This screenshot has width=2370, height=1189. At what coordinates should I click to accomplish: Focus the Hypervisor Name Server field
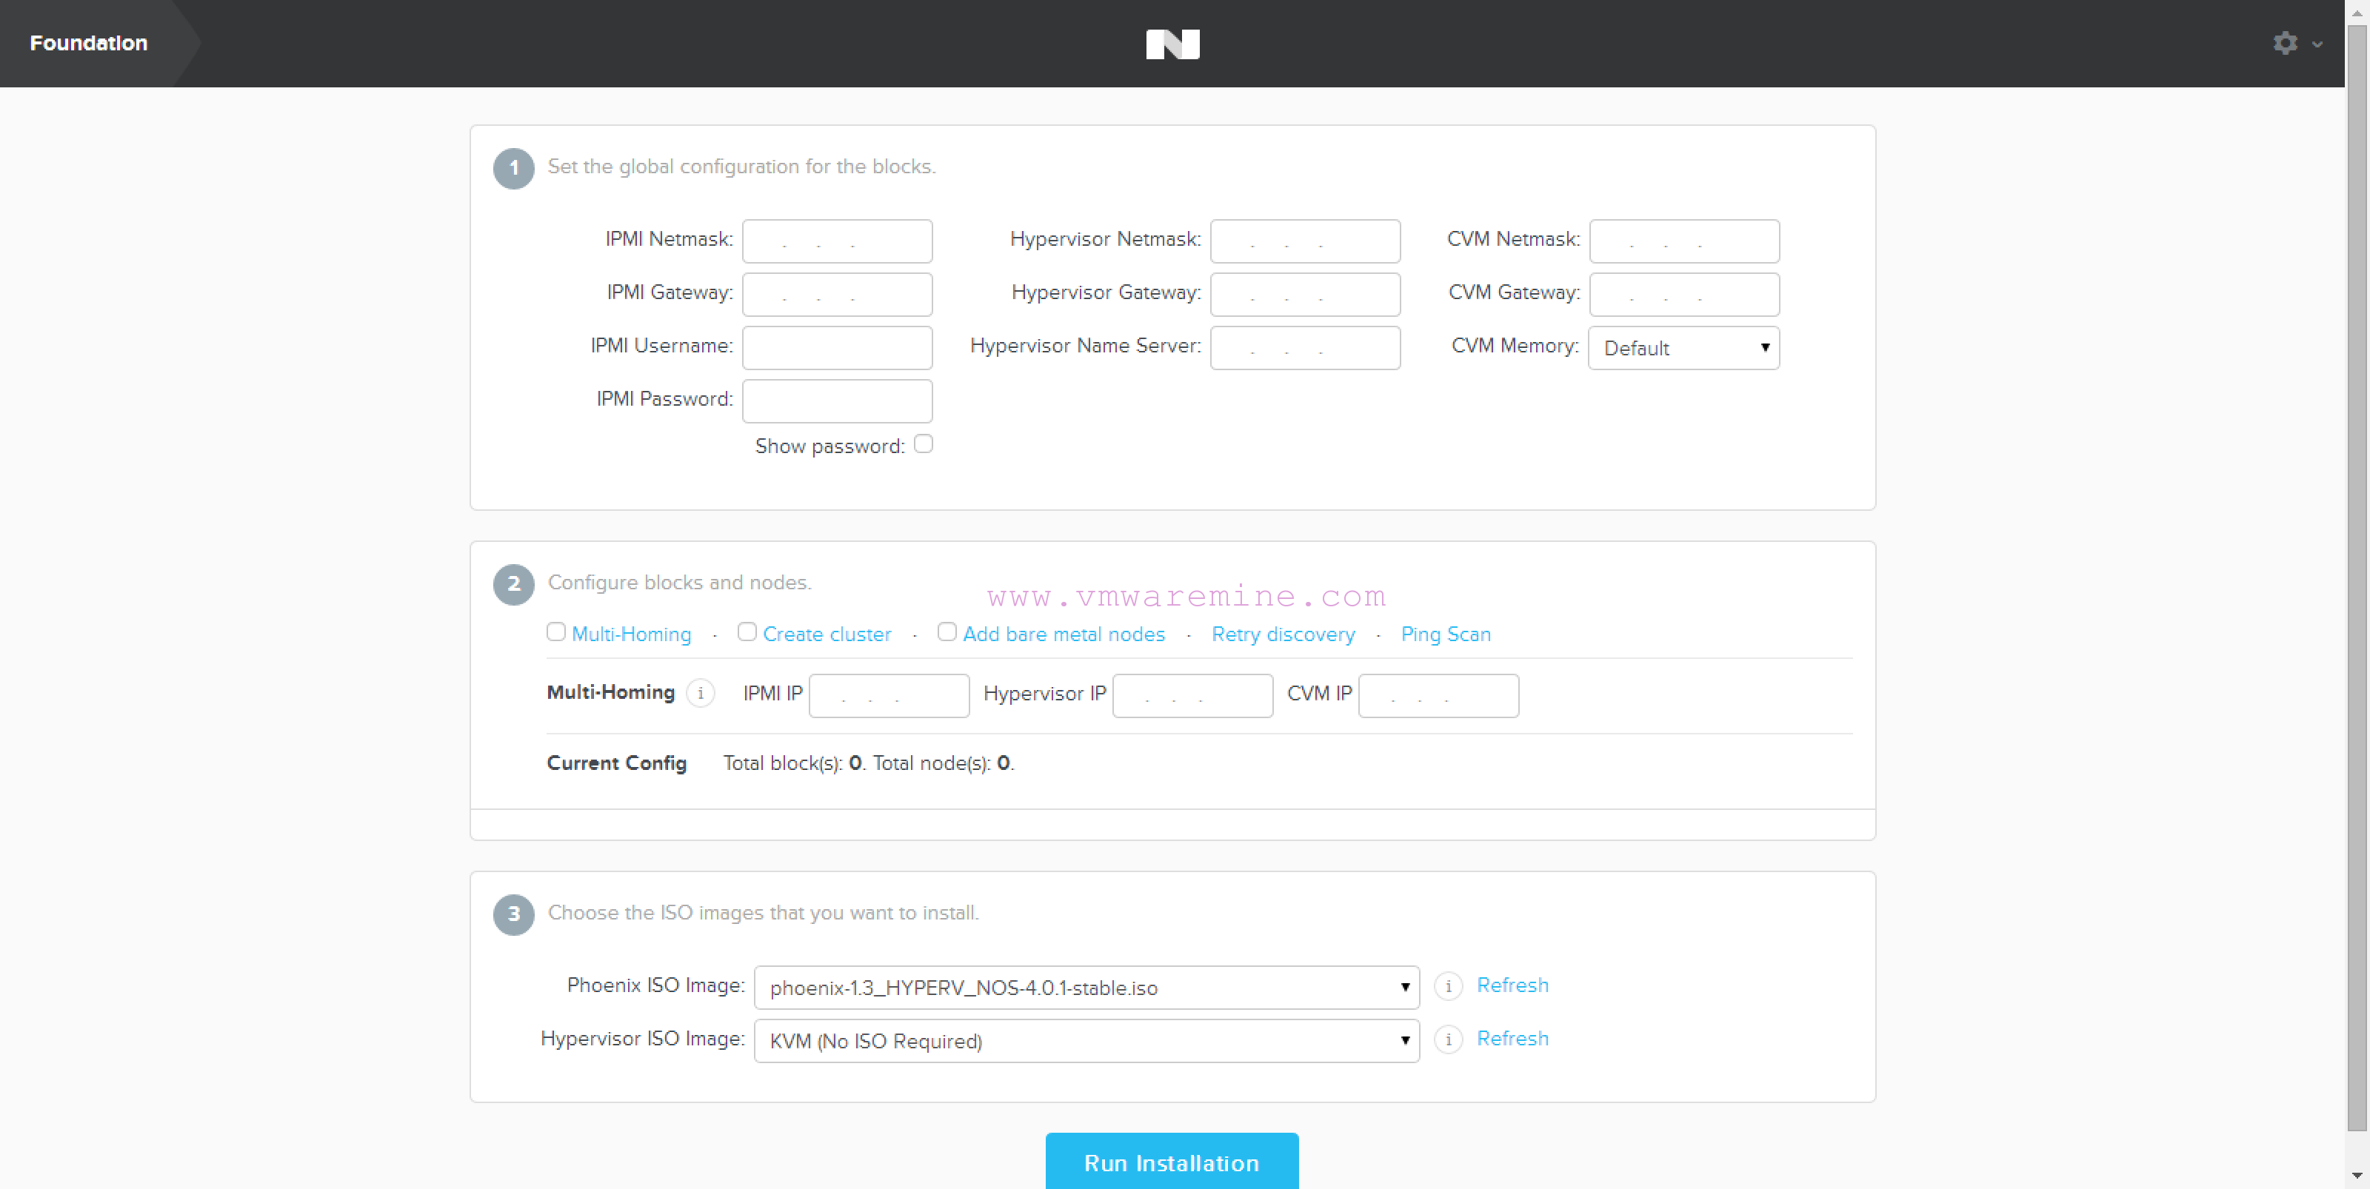click(x=1306, y=348)
